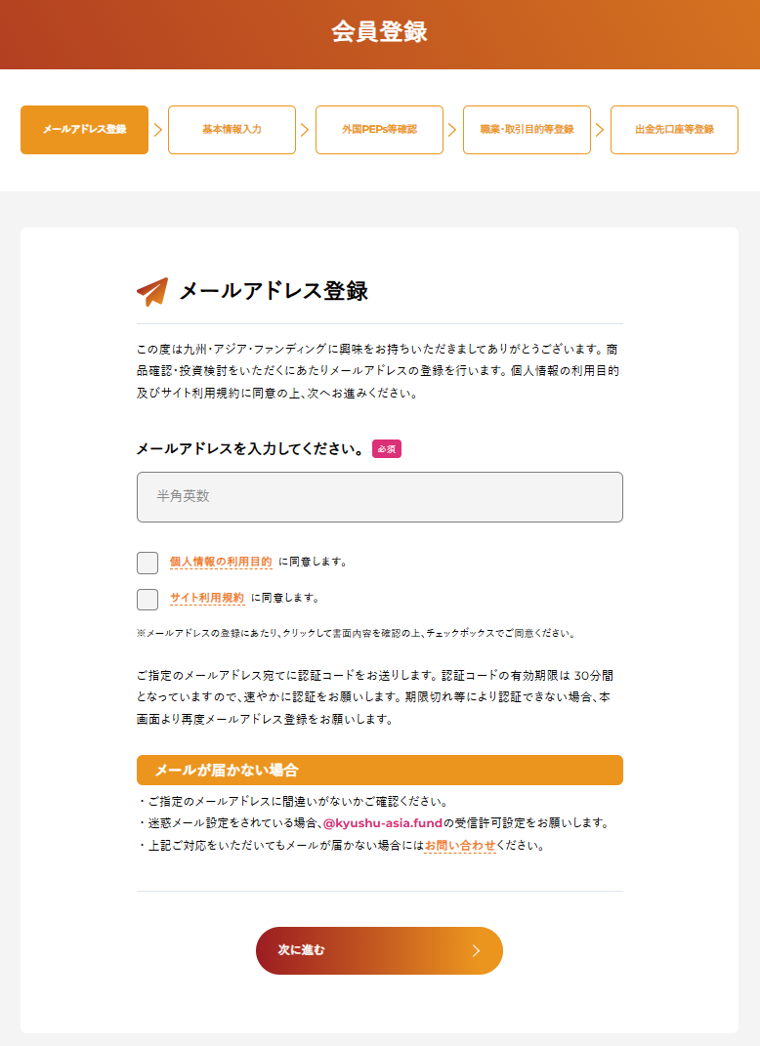The image size is (760, 1046).
Task: Select the 外国PEPs等確認 step tab
Action: [x=380, y=130]
